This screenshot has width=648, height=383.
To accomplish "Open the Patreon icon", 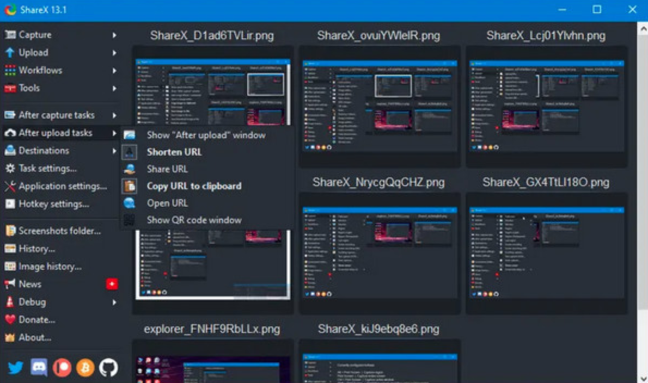I will point(62,367).
